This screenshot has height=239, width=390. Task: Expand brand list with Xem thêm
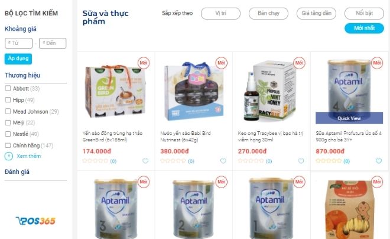pos(28,156)
